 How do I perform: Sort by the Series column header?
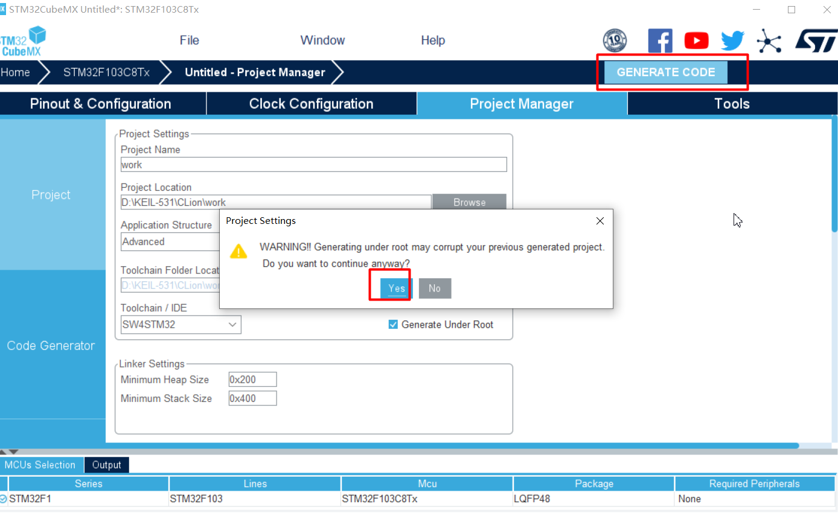point(89,483)
